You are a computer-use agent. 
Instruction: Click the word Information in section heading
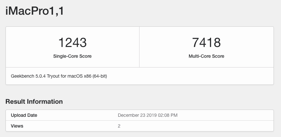[x=44, y=101]
